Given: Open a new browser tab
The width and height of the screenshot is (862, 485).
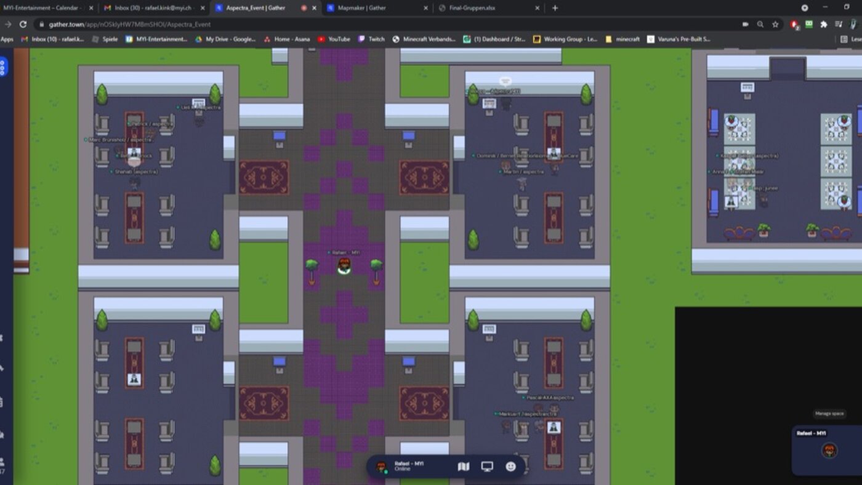Looking at the screenshot, I should (555, 8).
